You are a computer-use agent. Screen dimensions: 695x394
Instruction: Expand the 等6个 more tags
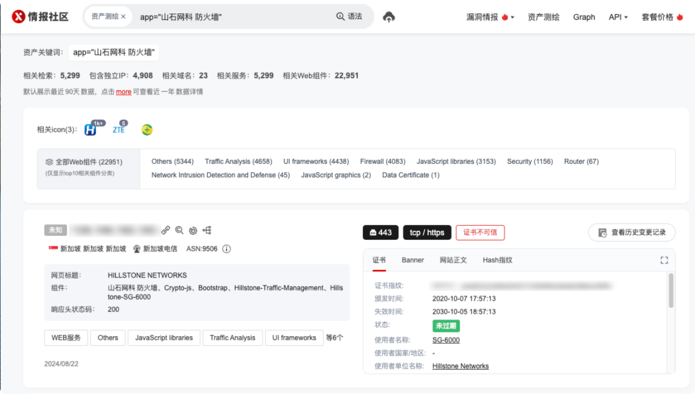tap(335, 338)
